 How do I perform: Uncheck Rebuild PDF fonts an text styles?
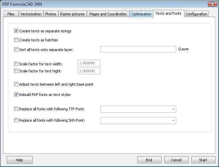[16, 95]
